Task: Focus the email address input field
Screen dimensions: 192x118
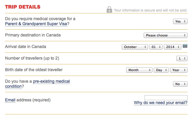Action: coord(166,98)
